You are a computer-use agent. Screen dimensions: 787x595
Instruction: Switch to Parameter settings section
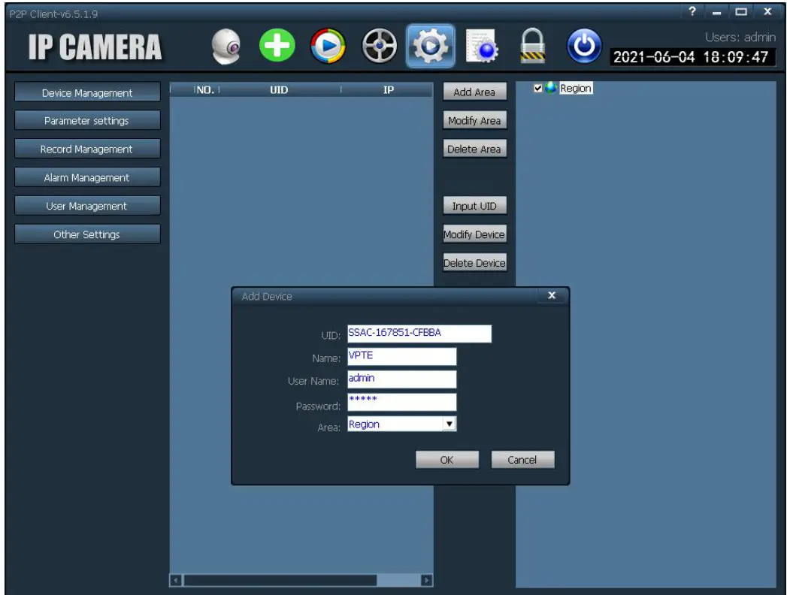[86, 120]
